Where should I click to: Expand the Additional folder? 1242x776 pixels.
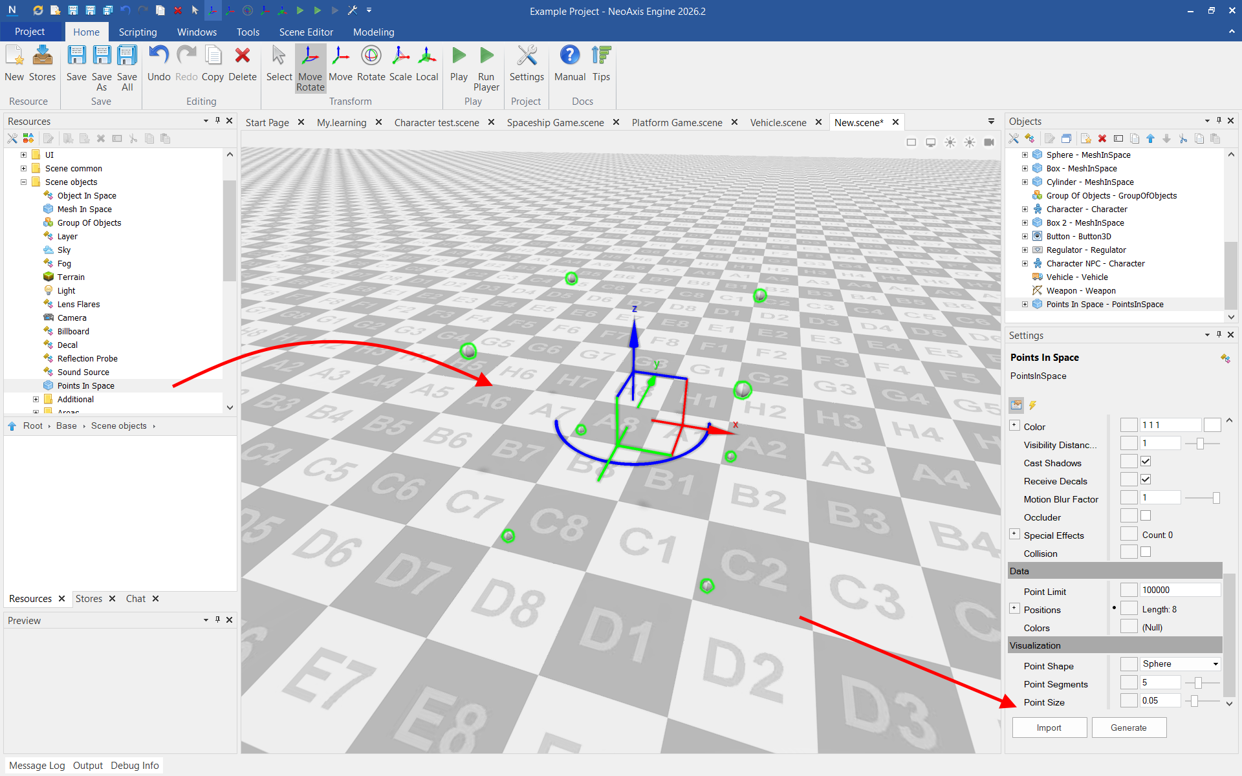click(36, 399)
